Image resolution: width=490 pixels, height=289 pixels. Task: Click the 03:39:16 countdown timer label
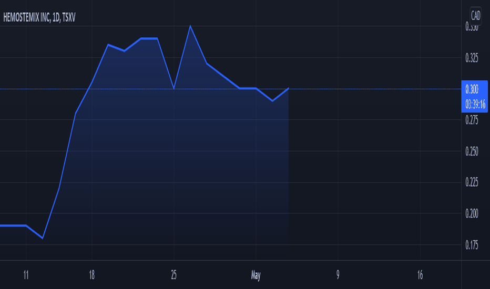tap(475, 104)
